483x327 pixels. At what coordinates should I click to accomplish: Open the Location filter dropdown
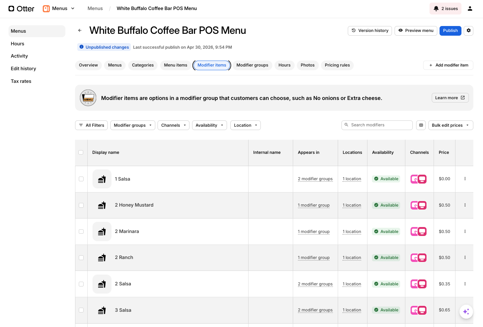click(x=246, y=125)
